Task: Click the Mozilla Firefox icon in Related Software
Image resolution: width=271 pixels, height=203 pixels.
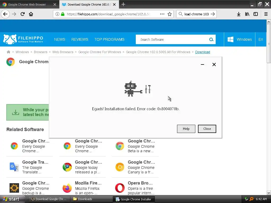Action: (x=67, y=188)
